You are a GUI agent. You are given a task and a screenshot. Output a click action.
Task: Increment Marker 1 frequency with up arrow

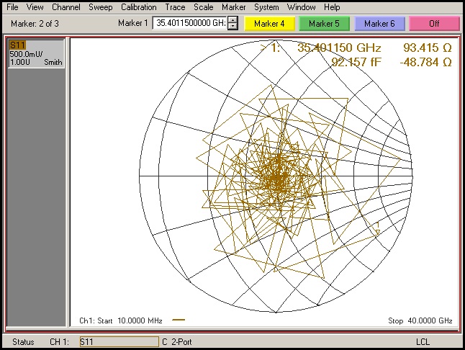click(232, 21)
